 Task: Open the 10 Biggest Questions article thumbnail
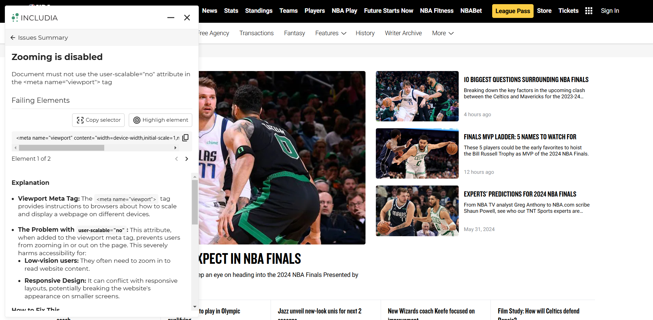point(417,96)
